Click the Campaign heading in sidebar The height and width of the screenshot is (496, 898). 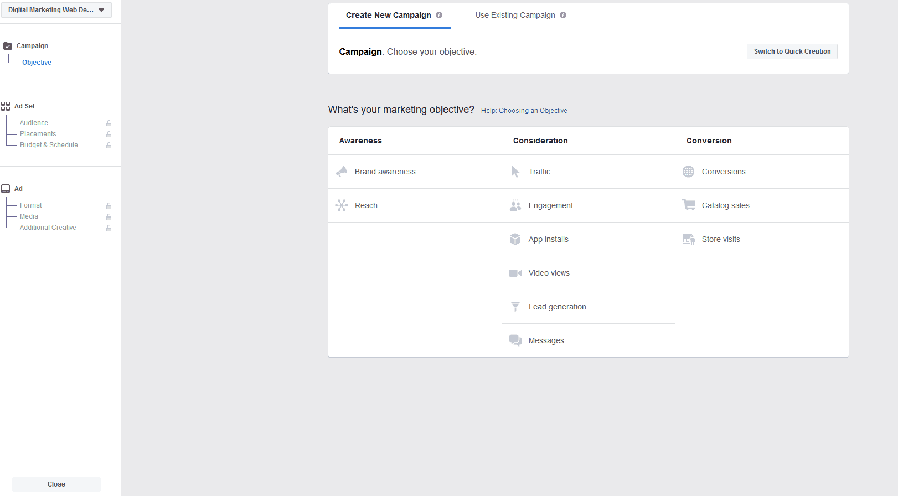tap(32, 46)
